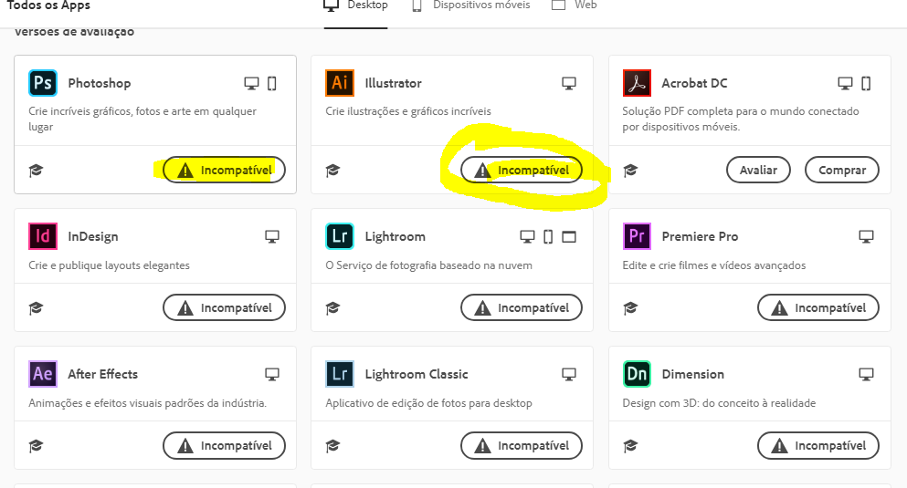The width and height of the screenshot is (907, 488).
Task: Click Incompatível button for InDesign
Action: pos(224,307)
